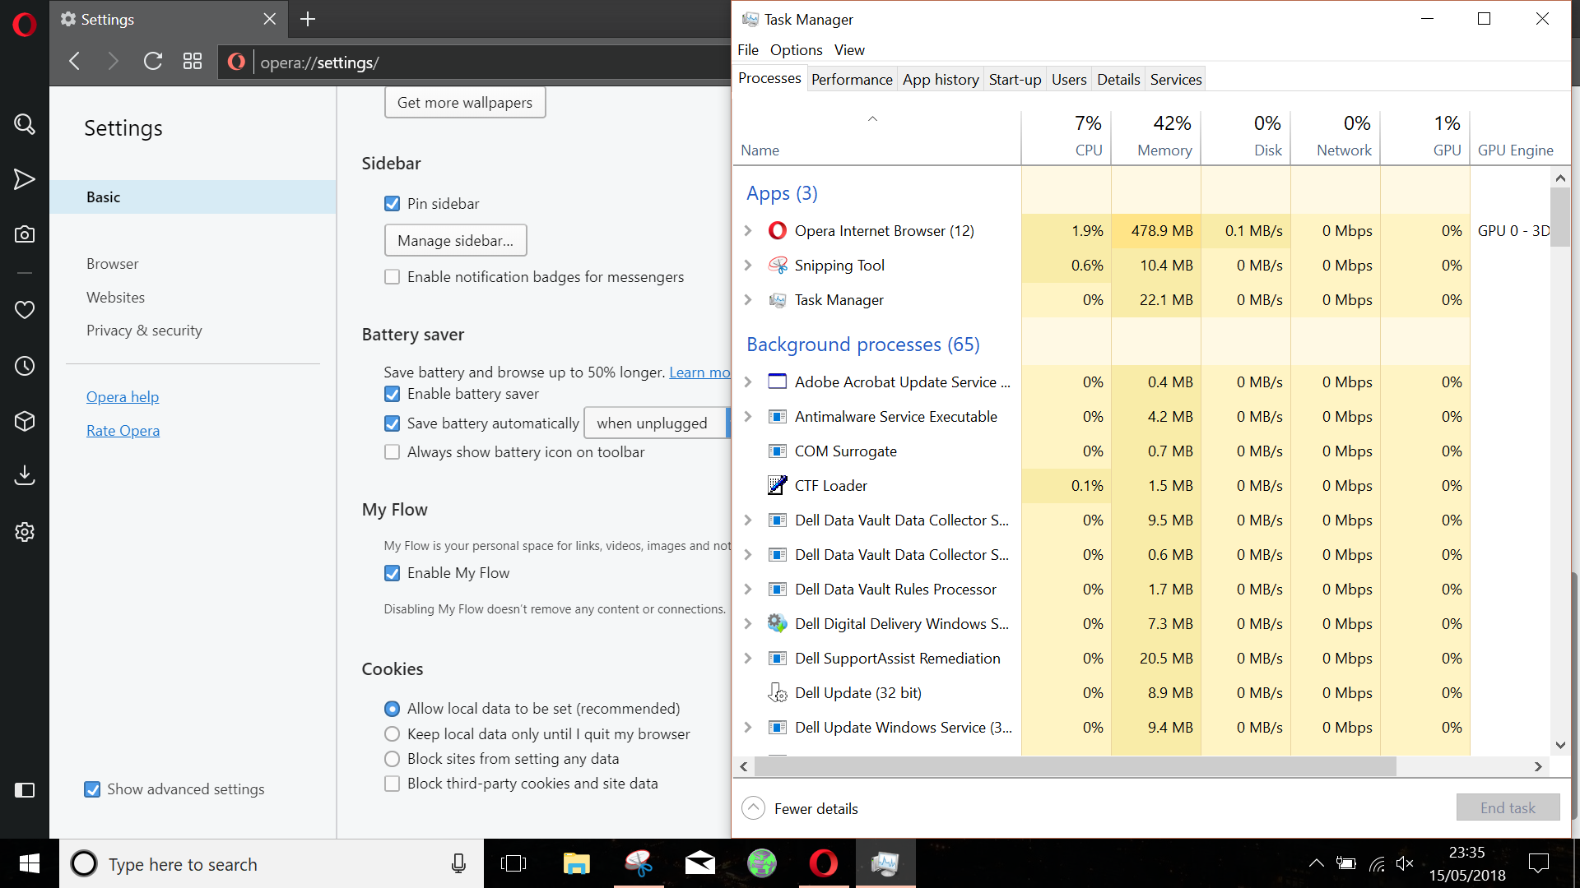Expand the Opera Internet Browser process
This screenshot has width=1580, height=888.
click(x=747, y=231)
